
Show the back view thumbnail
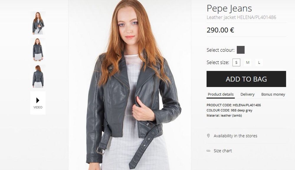(x=38, y=76)
